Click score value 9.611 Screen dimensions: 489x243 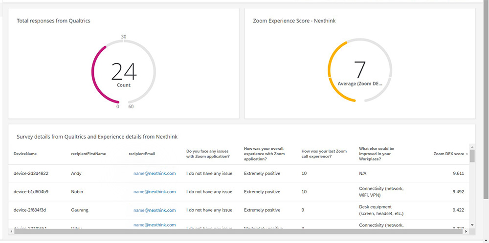[459, 173]
